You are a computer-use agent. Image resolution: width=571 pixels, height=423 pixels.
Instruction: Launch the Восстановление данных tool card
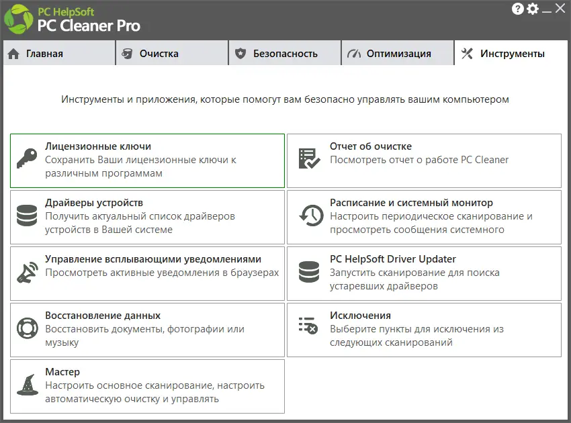click(147, 330)
